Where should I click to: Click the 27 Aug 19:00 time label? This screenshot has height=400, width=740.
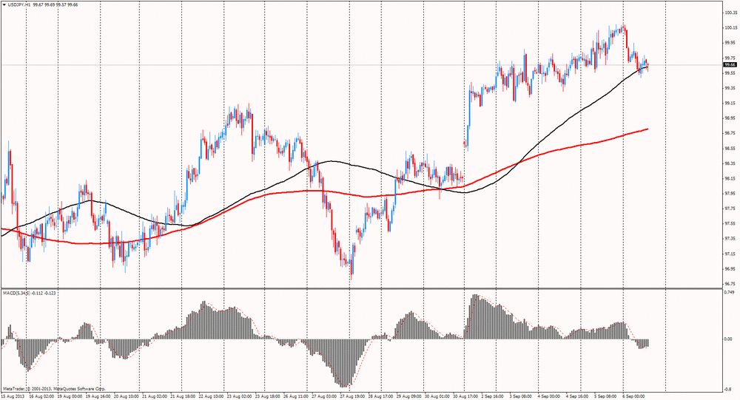pyautogui.click(x=352, y=397)
